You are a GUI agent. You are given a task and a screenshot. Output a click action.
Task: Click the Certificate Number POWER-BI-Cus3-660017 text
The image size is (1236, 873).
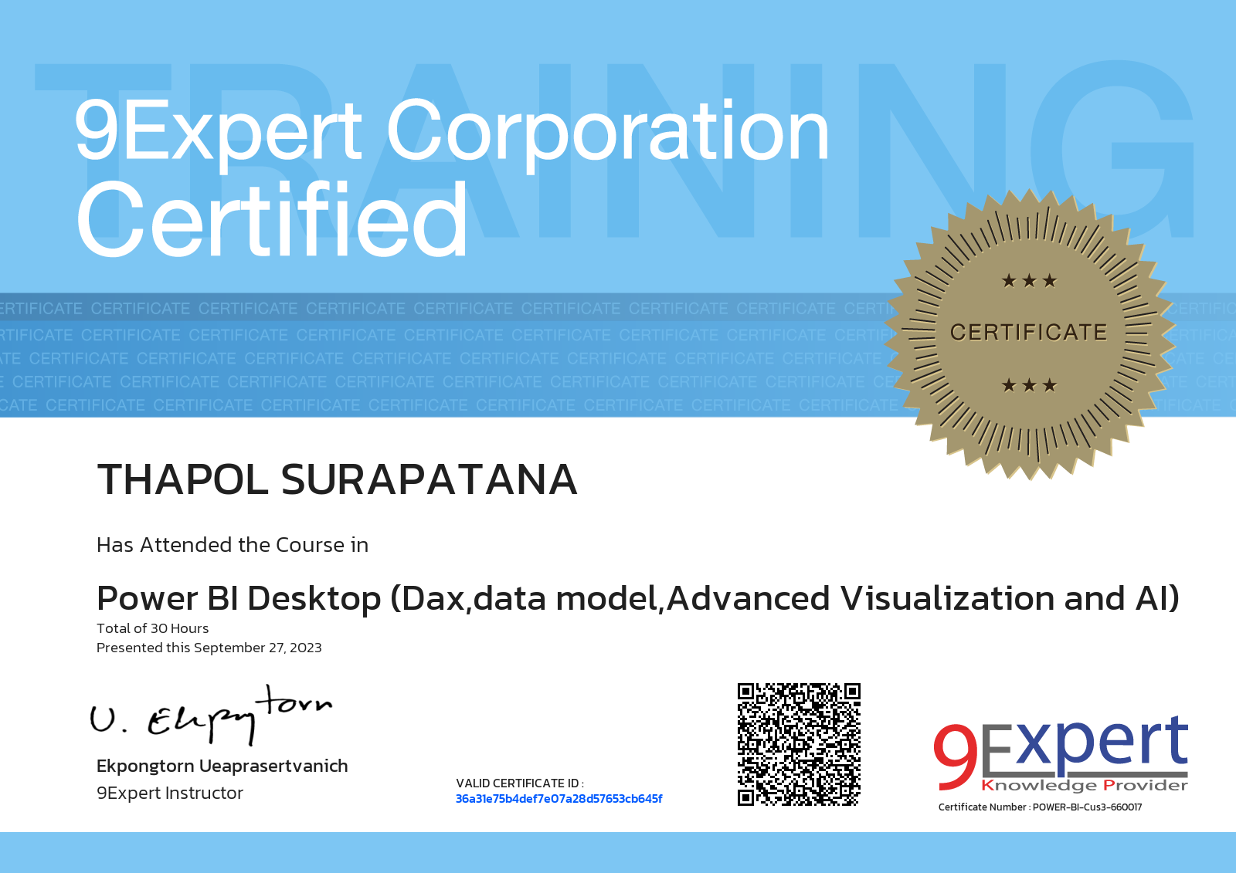[x=1040, y=807]
